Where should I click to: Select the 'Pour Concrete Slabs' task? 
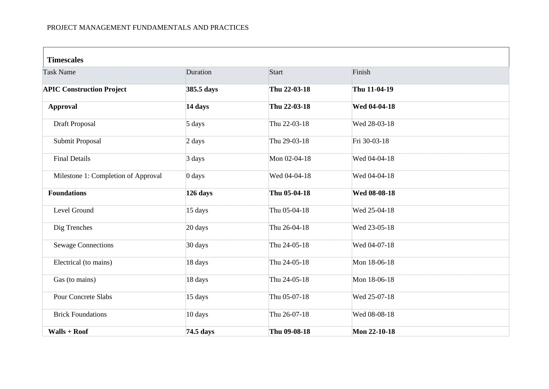(x=83, y=297)
